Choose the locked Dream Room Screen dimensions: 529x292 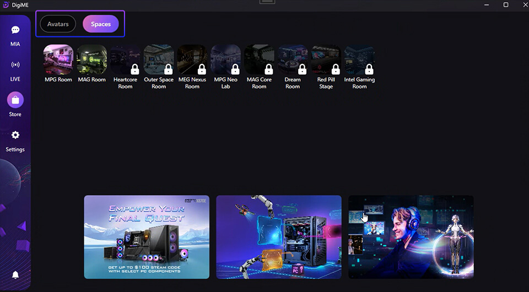[x=293, y=60]
